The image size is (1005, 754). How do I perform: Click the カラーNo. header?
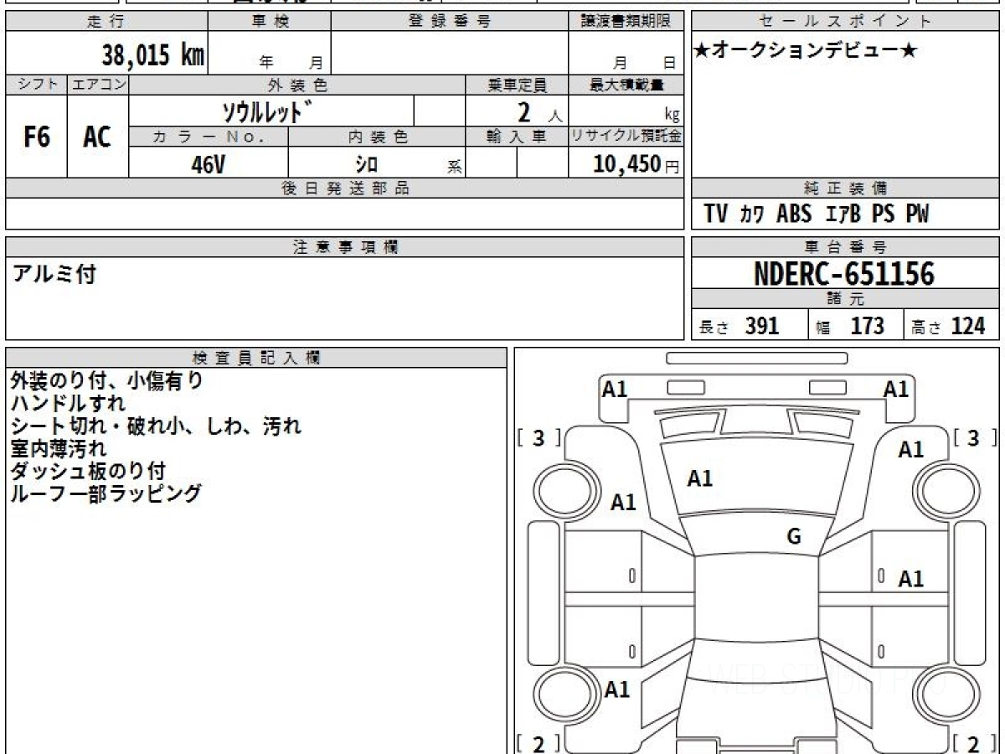tap(209, 137)
